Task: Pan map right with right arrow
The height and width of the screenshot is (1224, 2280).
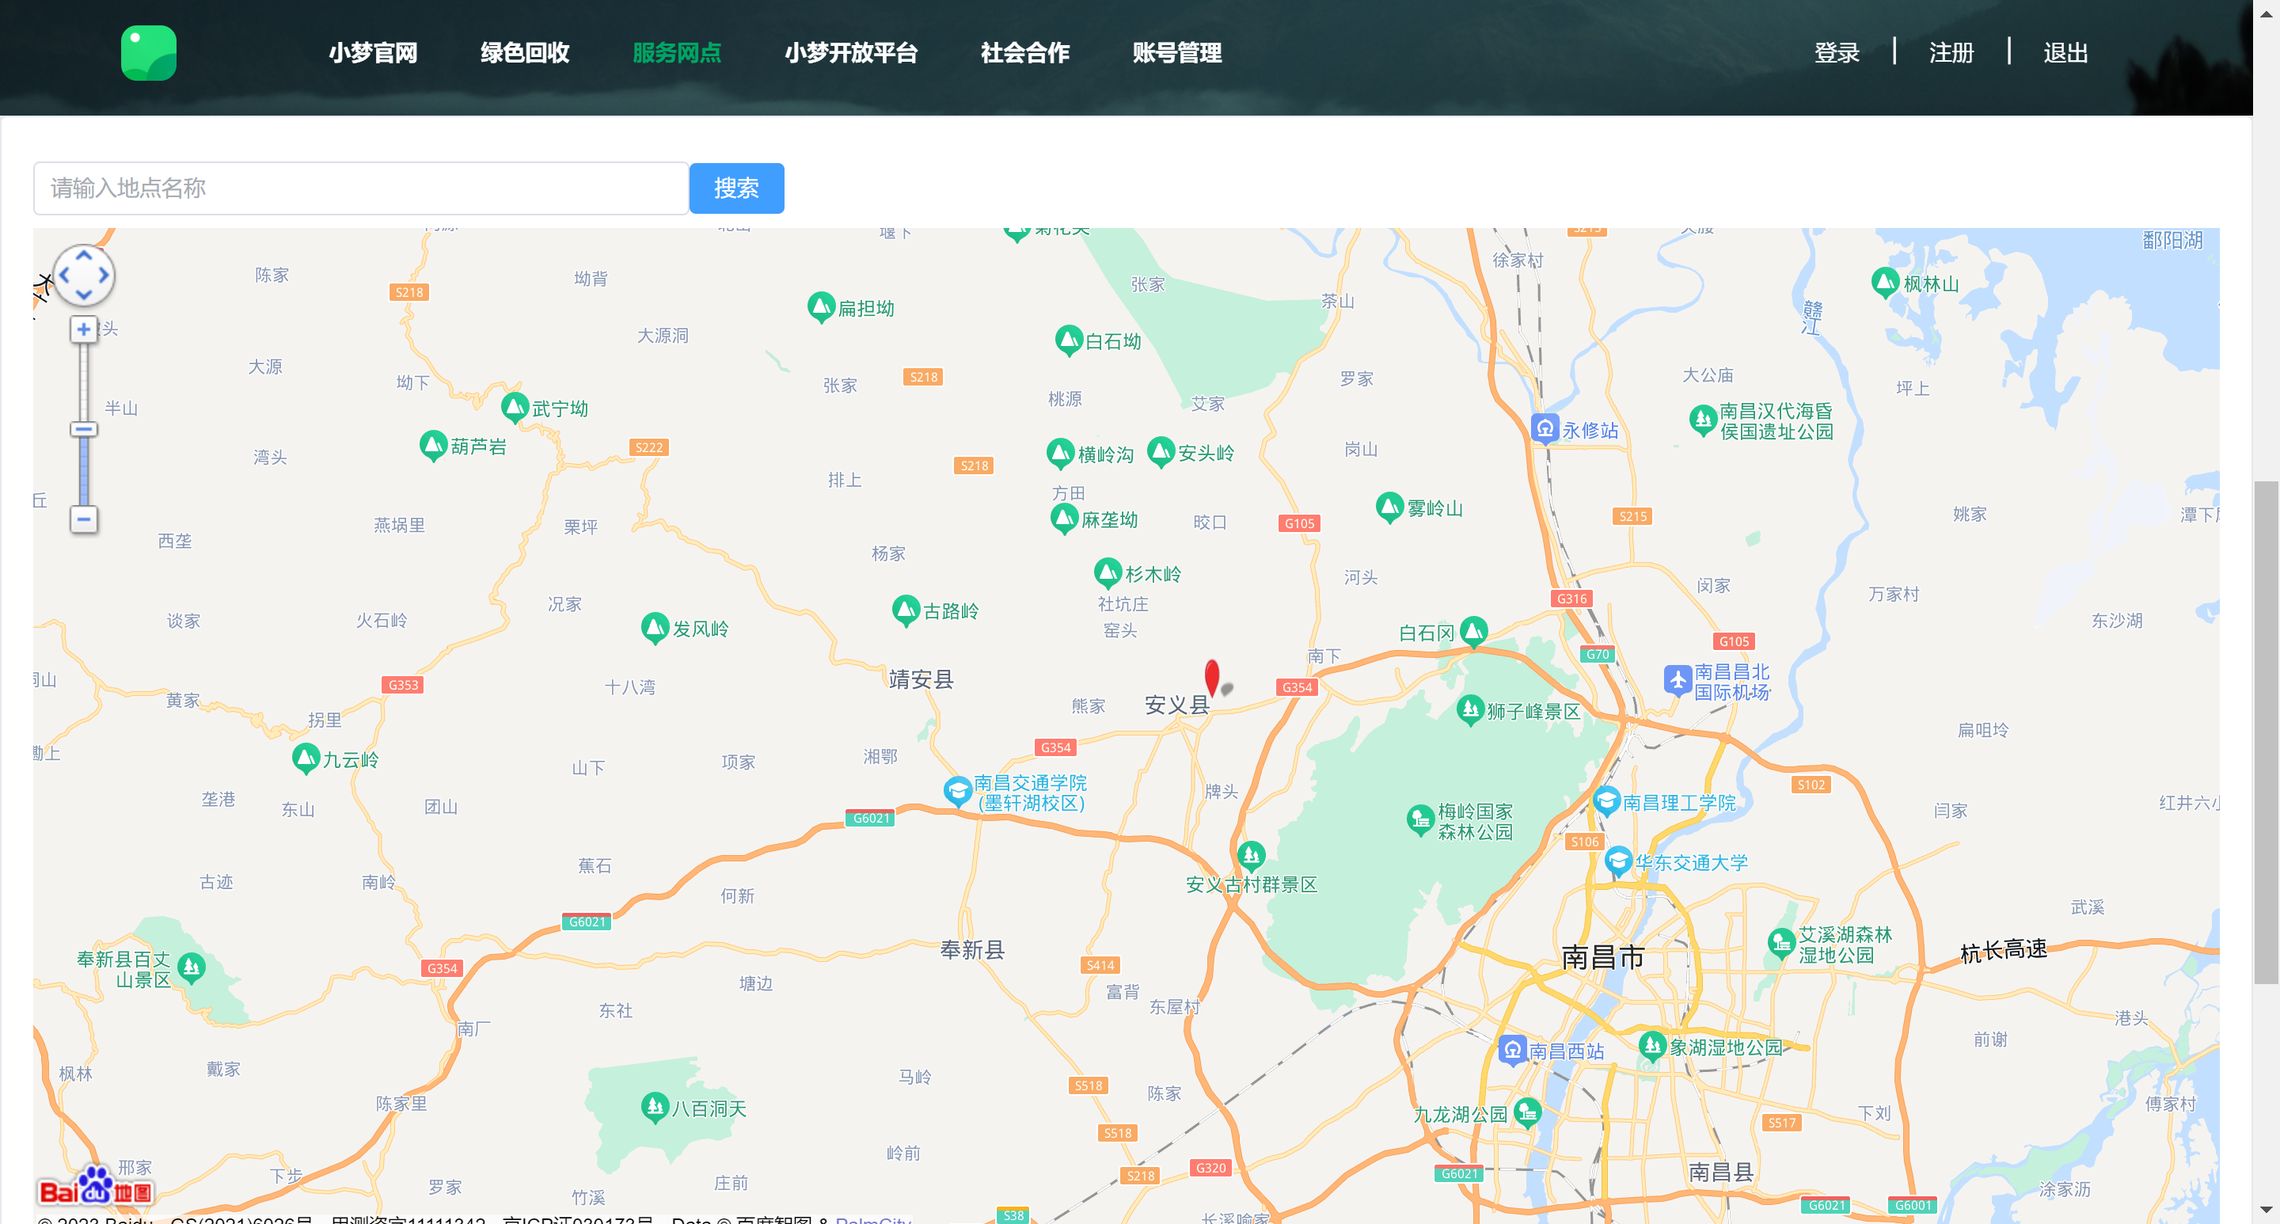Action: pyautogui.click(x=104, y=276)
